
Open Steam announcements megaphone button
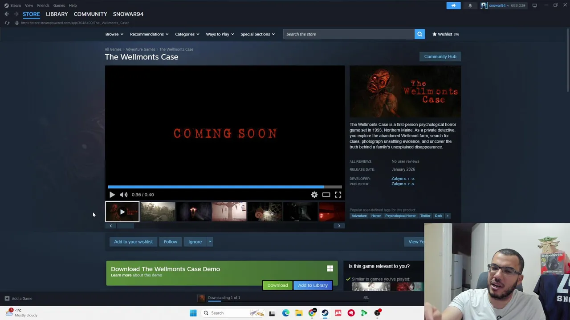click(453, 5)
